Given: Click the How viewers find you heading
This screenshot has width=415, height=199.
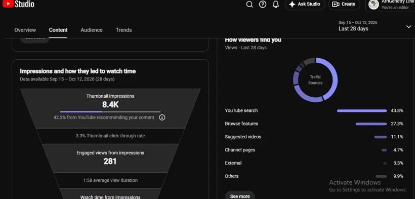Looking at the screenshot, I should click(253, 40).
